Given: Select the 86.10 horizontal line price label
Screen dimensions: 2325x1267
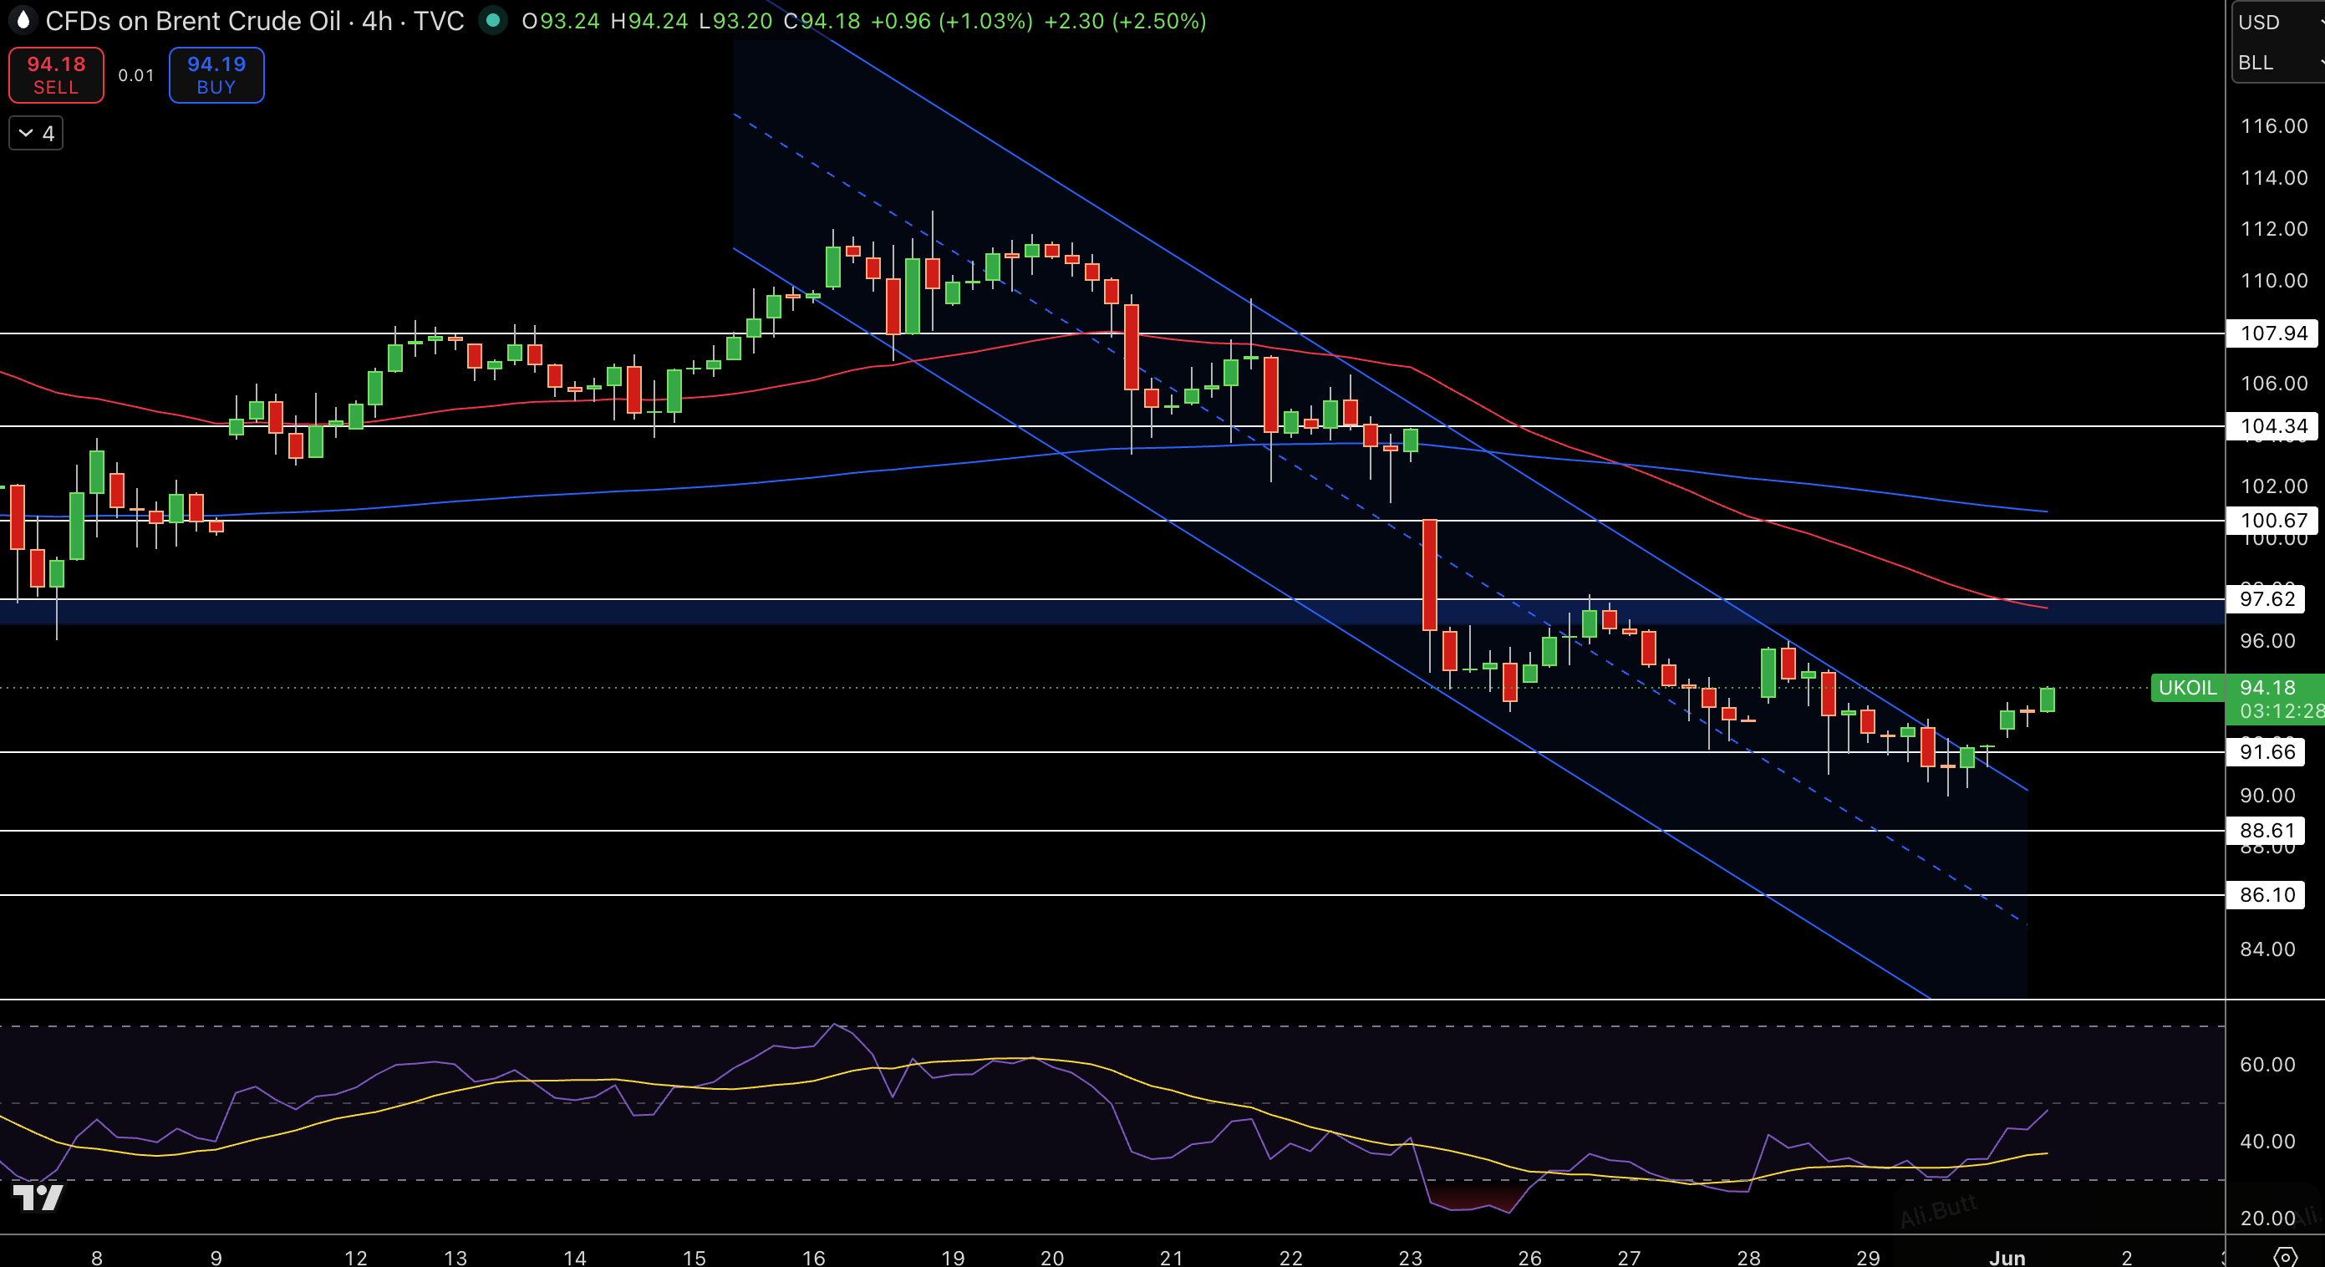Looking at the screenshot, I should tap(2267, 894).
